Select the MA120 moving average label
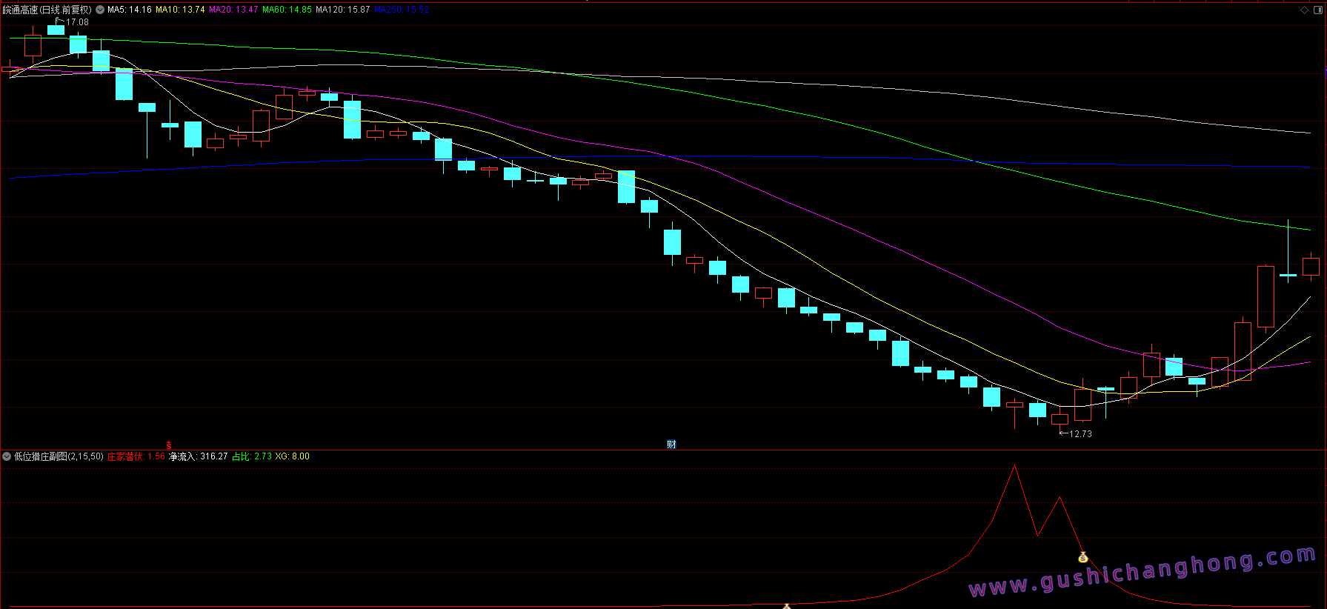1327x609 pixels. click(342, 10)
